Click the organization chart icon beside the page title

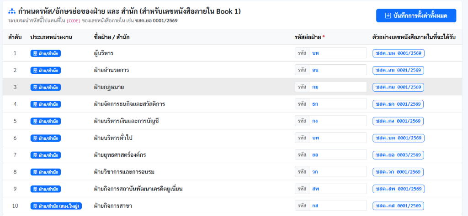(x=11, y=11)
